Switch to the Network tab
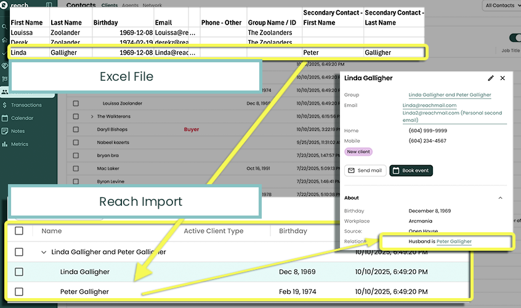 152,5
